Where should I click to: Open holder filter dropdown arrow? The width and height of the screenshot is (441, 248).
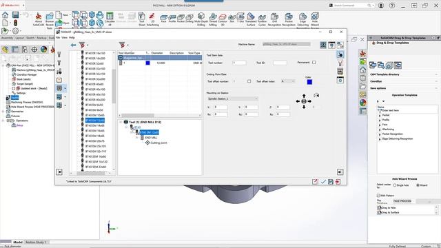point(88,45)
